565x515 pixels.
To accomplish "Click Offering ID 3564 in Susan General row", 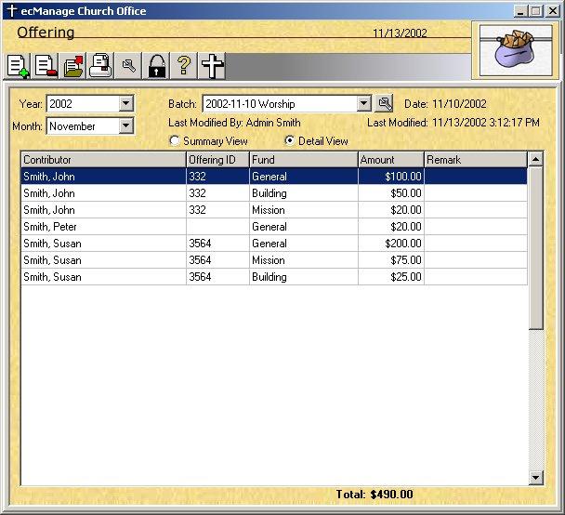I will [217, 244].
